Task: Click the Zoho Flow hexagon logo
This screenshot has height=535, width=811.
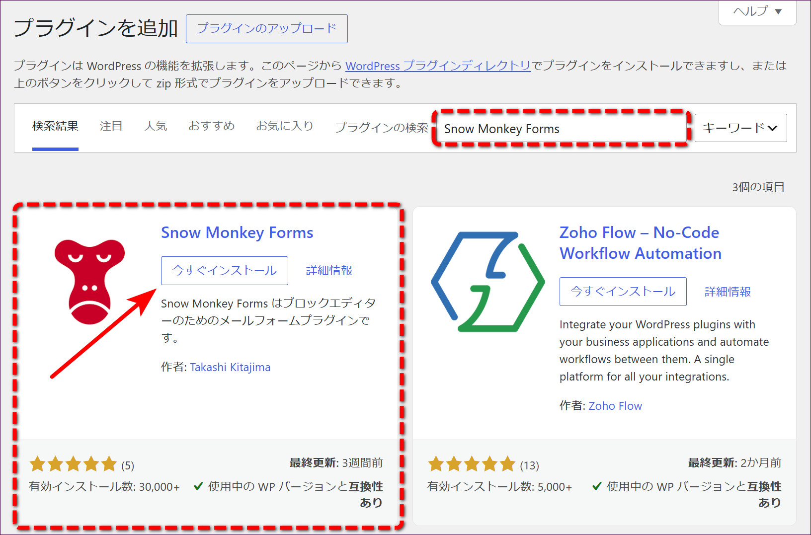Action: (487, 282)
